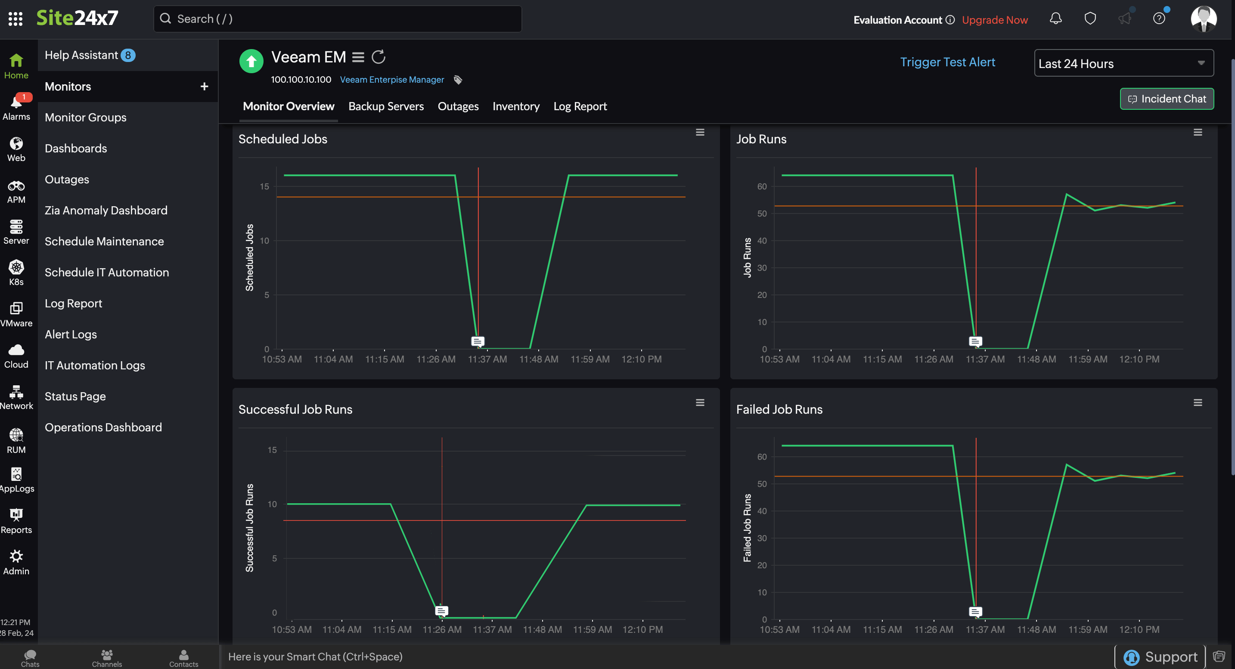This screenshot has height=669, width=1235.
Task: Open the user profile avatar
Action: pyautogui.click(x=1204, y=19)
